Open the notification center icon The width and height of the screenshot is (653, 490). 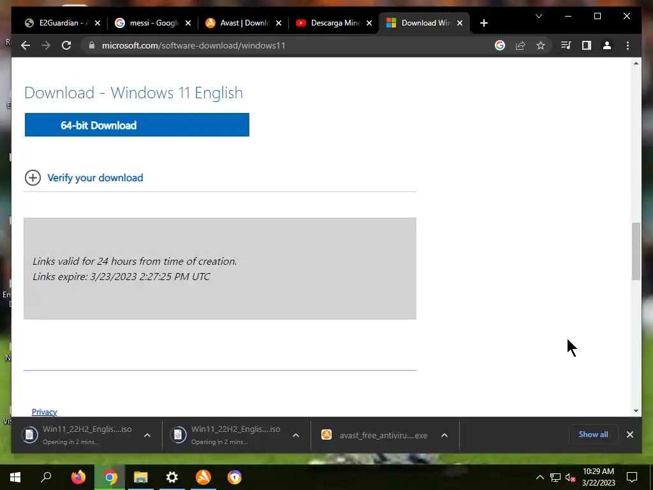[632, 477]
